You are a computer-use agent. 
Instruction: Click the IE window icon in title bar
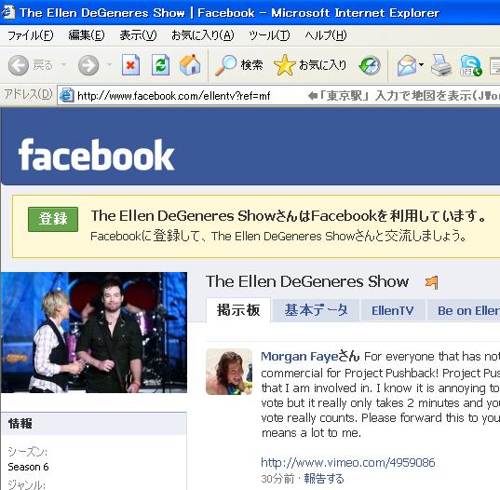[7, 13]
